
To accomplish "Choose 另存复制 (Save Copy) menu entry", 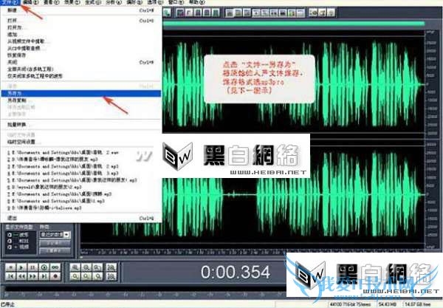I will pos(81,100).
